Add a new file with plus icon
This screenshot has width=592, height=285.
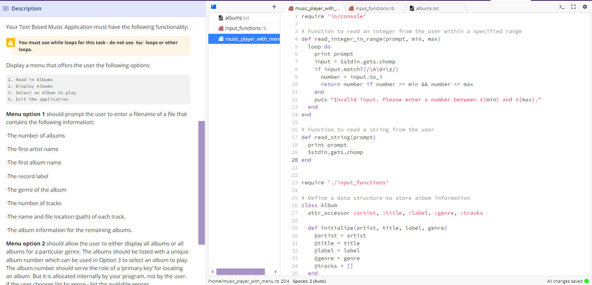click(x=274, y=7)
